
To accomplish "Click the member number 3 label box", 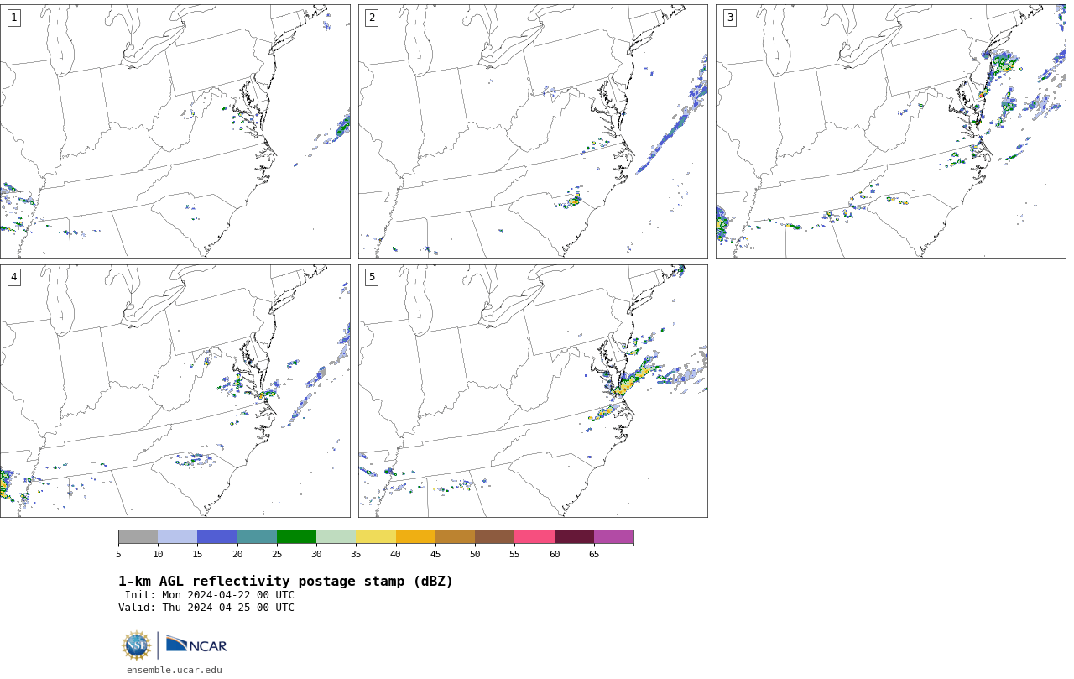I will [730, 18].
